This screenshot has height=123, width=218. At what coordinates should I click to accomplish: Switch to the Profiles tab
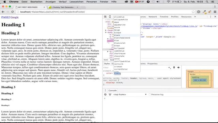point(175,17)
